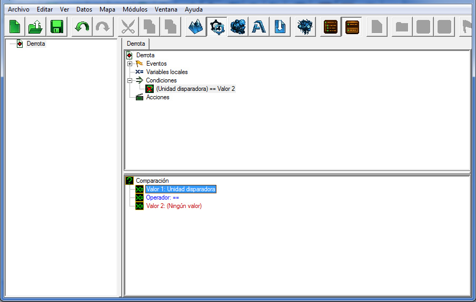Click the Comparación question mark icon
Screen dimensions: 476x302
130,181
